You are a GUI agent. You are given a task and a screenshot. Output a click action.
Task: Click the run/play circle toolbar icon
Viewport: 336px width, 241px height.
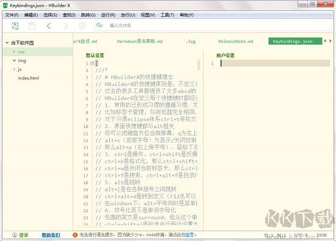[x=82, y=26]
